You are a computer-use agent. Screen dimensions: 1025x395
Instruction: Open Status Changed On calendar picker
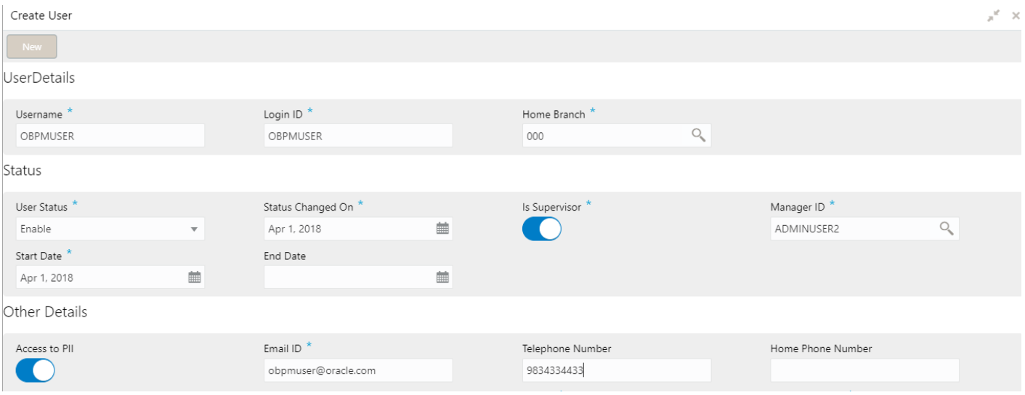coord(442,228)
